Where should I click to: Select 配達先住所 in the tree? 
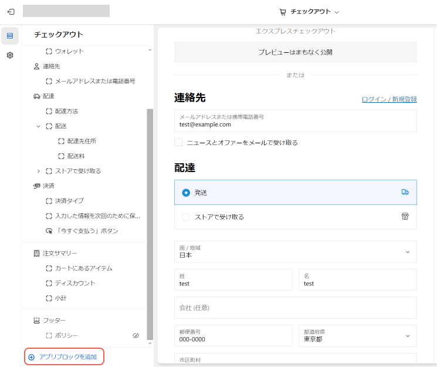pyautogui.click(x=82, y=141)
